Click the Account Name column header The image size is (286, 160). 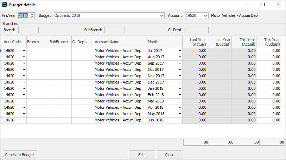[120, 42]
